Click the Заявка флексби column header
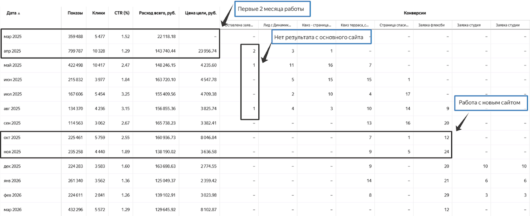 pos(432,25)
